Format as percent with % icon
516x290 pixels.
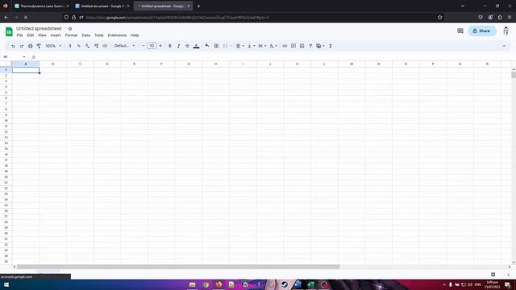(79, 46)
